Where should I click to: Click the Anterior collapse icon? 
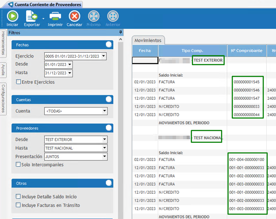(x=113, y=16)
